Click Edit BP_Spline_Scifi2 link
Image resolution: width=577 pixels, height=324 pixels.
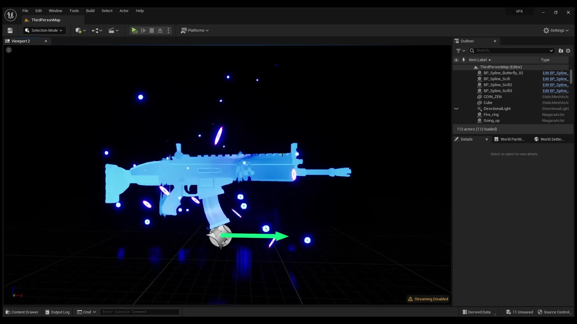554,85
